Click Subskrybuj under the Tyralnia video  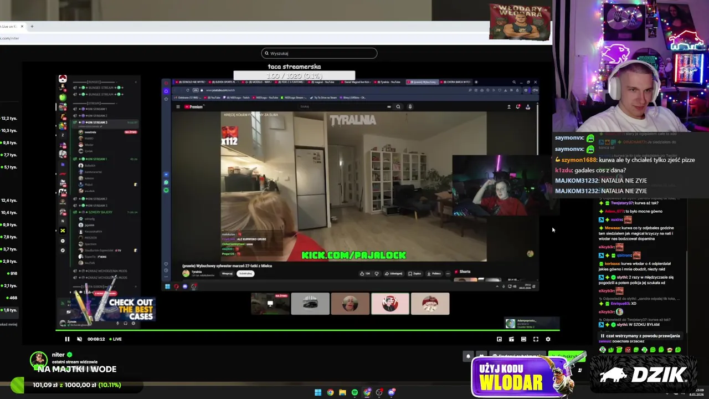pos(245,273)
